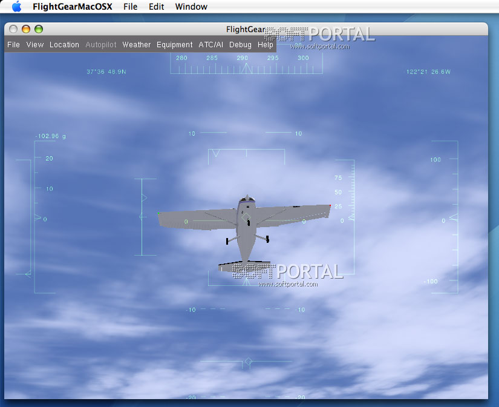Minimize FlightGear window with yellow button

point(26,29)
